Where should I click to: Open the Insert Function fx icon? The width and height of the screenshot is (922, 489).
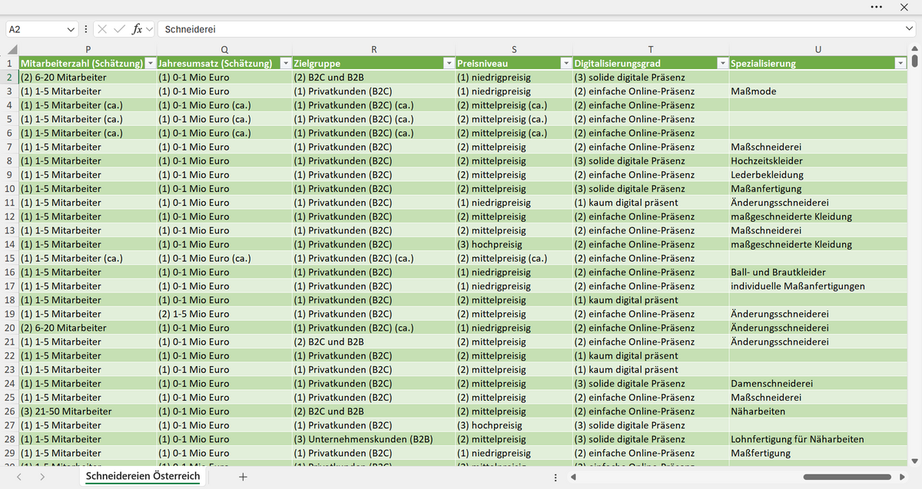pyautogui.click(x=137, y=29)
